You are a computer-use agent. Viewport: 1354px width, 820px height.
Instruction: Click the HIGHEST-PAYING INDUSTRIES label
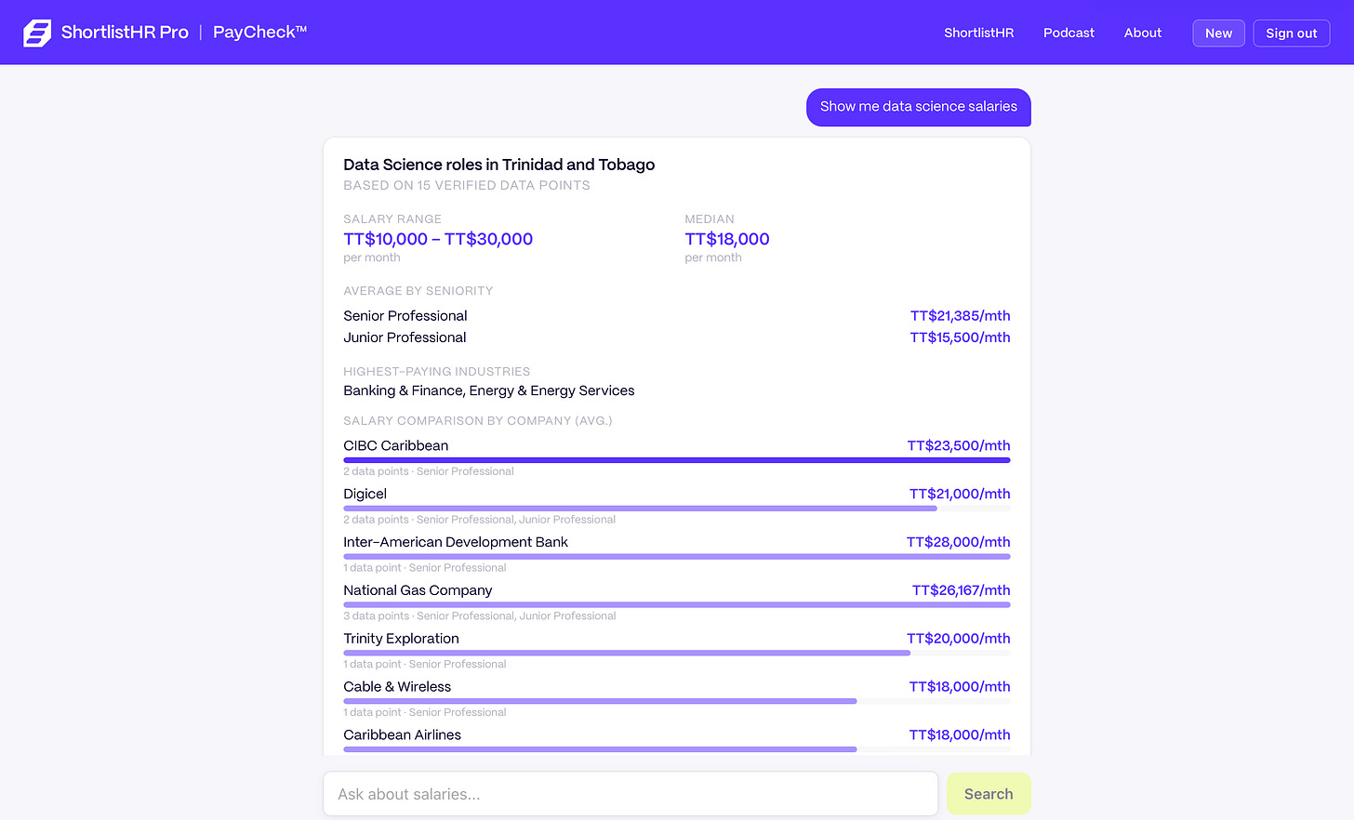tap(436, 372)
